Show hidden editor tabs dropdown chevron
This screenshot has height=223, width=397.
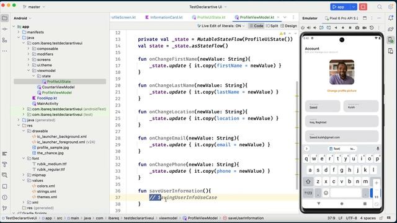(x=285, y=17)
